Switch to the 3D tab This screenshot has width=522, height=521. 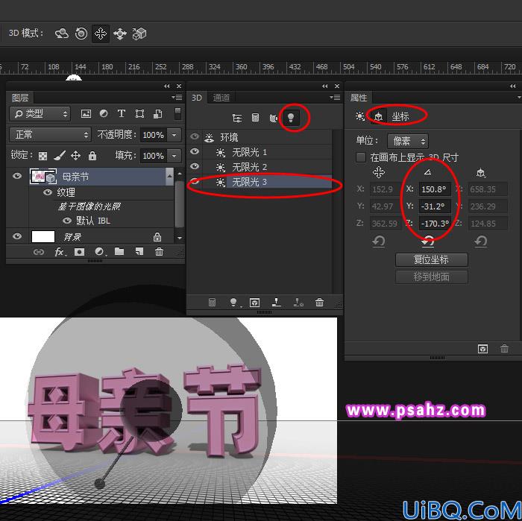[197, 98]
